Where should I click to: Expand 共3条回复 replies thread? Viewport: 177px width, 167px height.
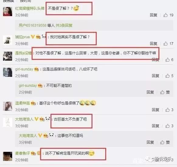pos(64,26)
